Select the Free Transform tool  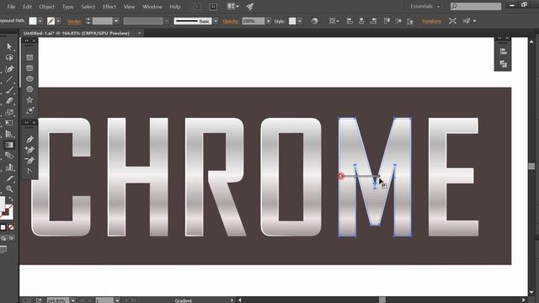pyautogui.click(x=9, y=123)
